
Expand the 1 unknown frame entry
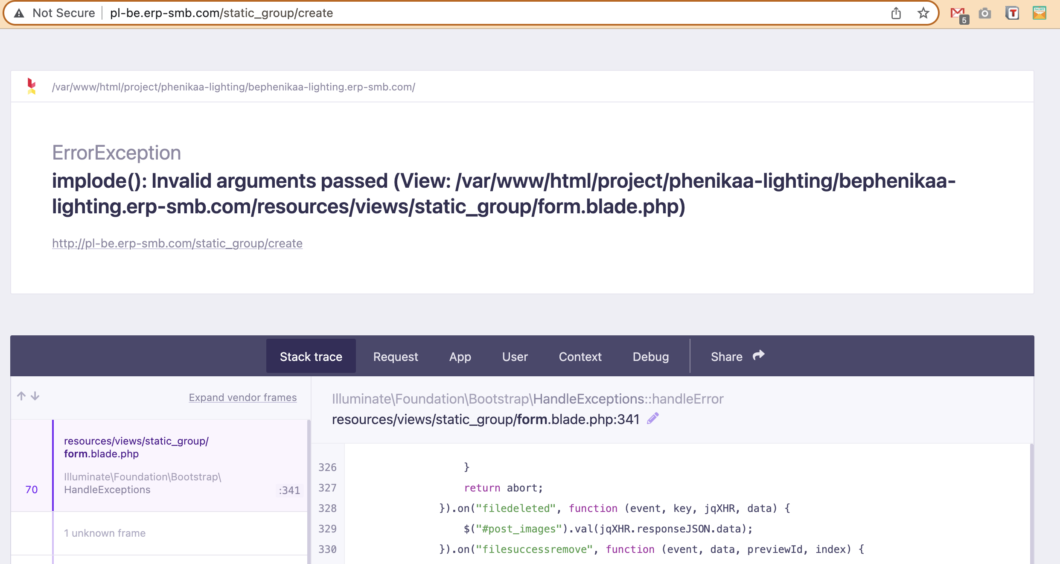tap(105, 533)
